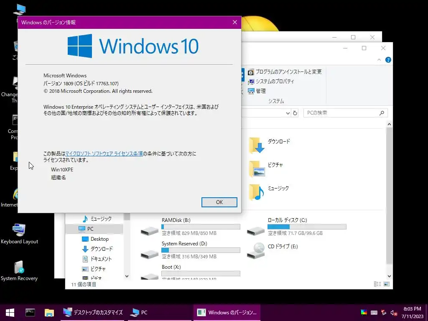Select ミュージック folder in Explorer content
428x321 pixels.
269,192
